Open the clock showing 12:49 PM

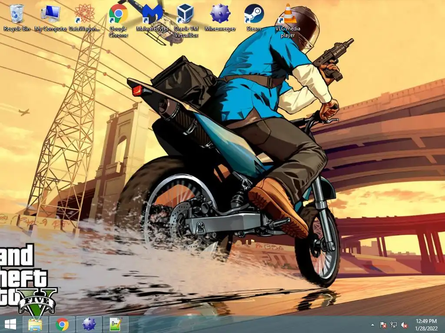pos(426,325)
